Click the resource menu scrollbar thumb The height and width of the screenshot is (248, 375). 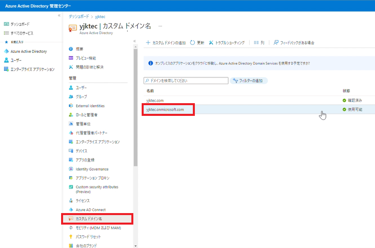[x=136, y=108]
